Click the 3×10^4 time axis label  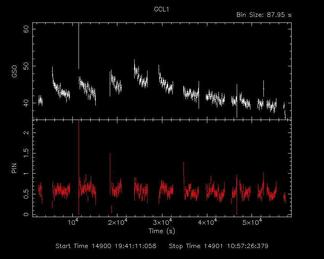162,222
